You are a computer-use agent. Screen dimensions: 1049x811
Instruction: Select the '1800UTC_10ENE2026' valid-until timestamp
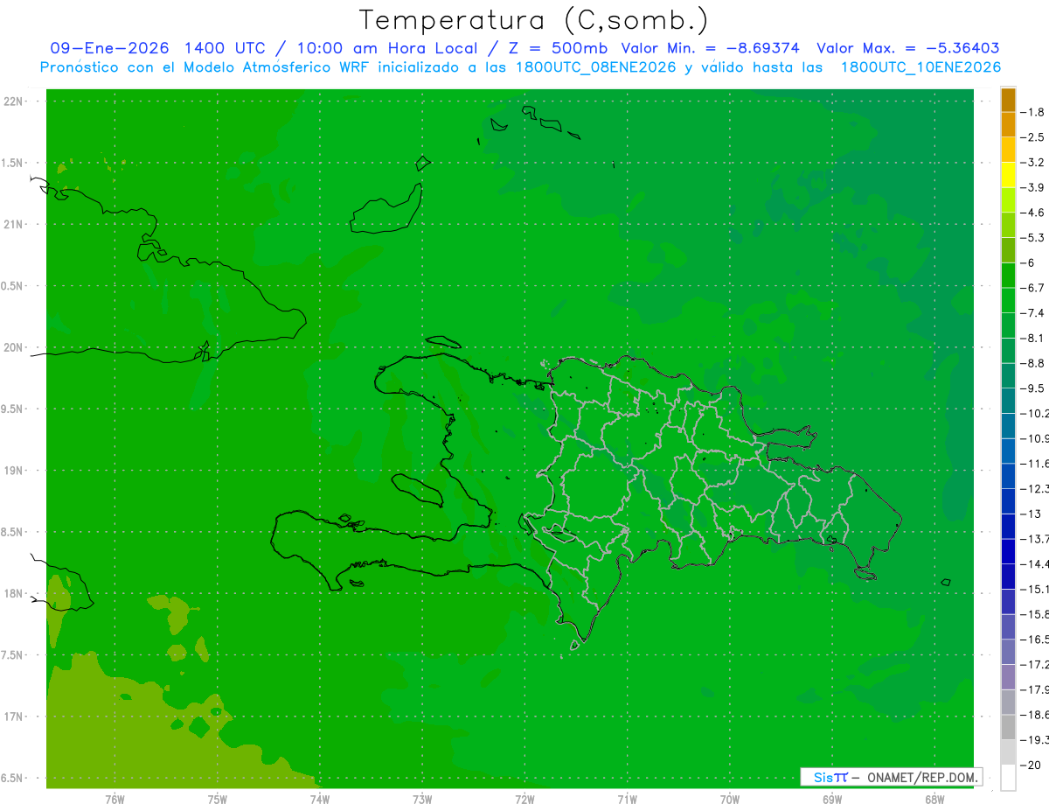(920, 67)
